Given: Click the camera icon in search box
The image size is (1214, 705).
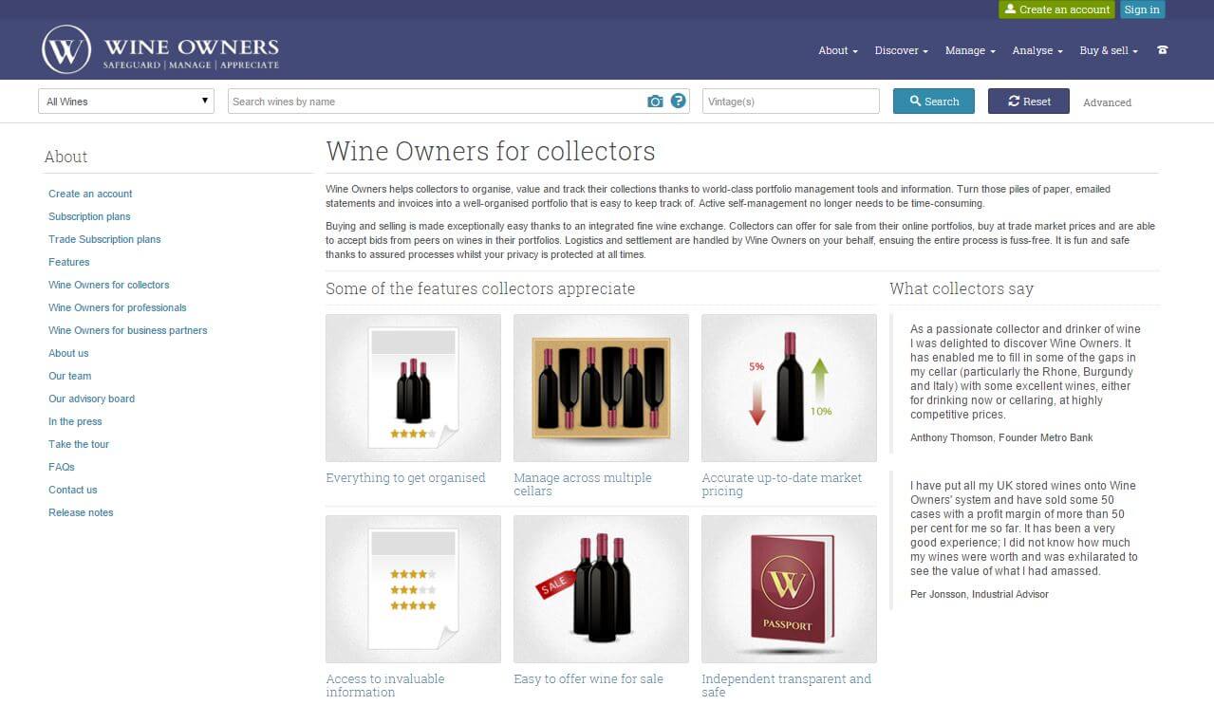Looking at the screenshot, I should (x=655, y=102).
